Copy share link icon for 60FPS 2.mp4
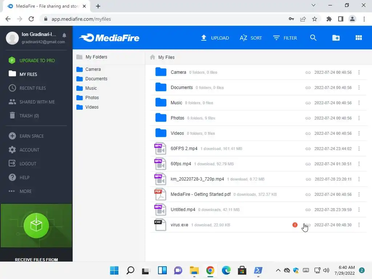This screenshot has width=372, height=279. tap(308, 149)
